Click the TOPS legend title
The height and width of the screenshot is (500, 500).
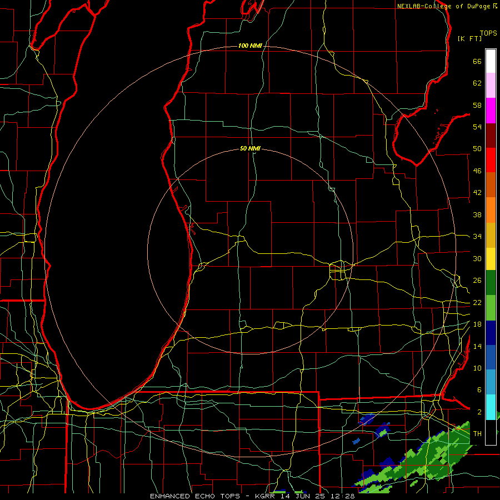488,33
